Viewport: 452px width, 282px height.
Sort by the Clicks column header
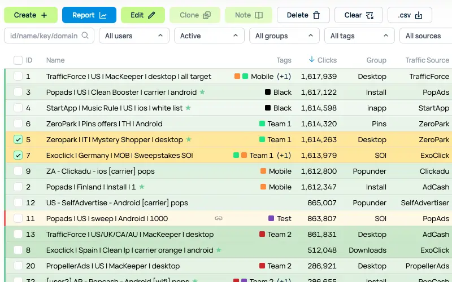[327, 60]
